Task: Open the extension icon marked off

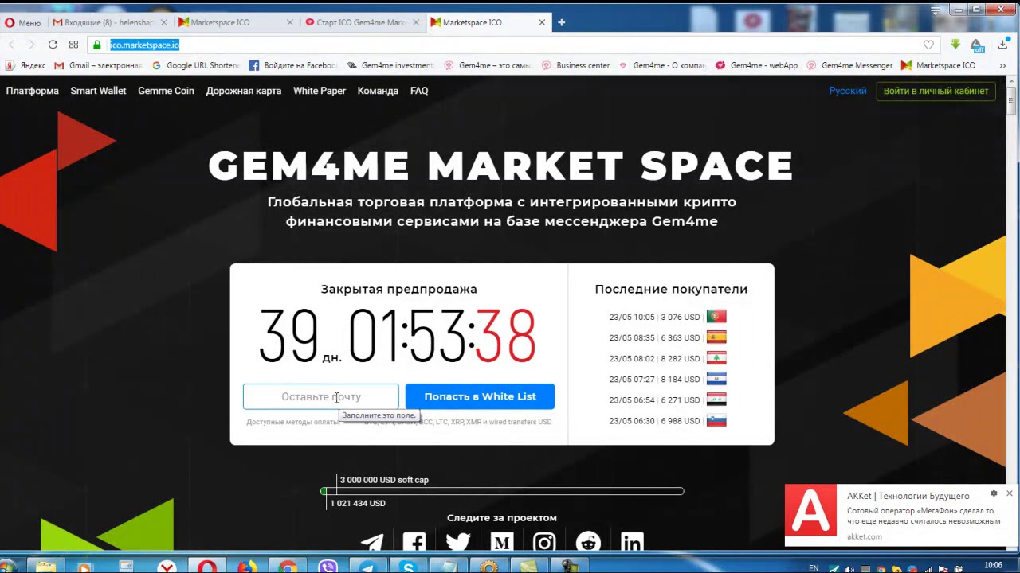Action: click(x=978, y=45)
